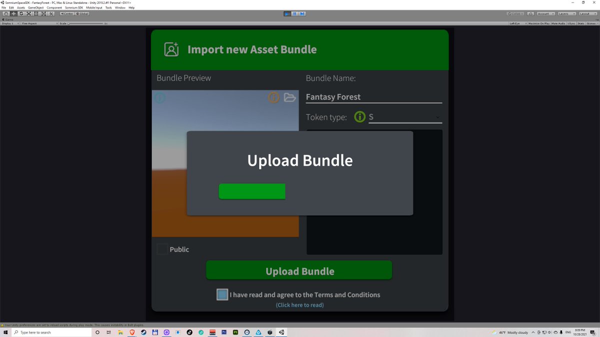Select the custom editor tools icon

51,13
